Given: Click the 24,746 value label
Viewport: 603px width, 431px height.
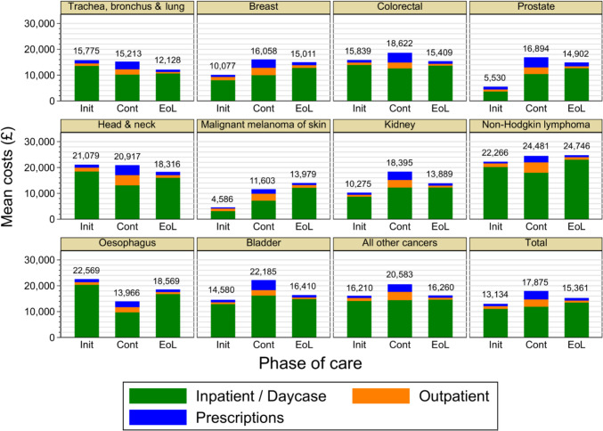Looking at the screenshot, I should point(576,146).
